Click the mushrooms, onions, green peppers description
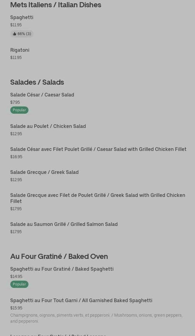Screen dimensions: 195x336 pyautogui.click(x=96, y=318)
